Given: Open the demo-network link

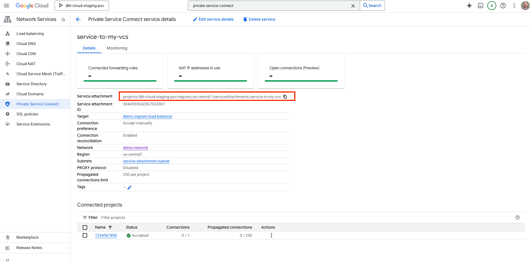Looking at the screenshot, I should [x=135, y=148].
